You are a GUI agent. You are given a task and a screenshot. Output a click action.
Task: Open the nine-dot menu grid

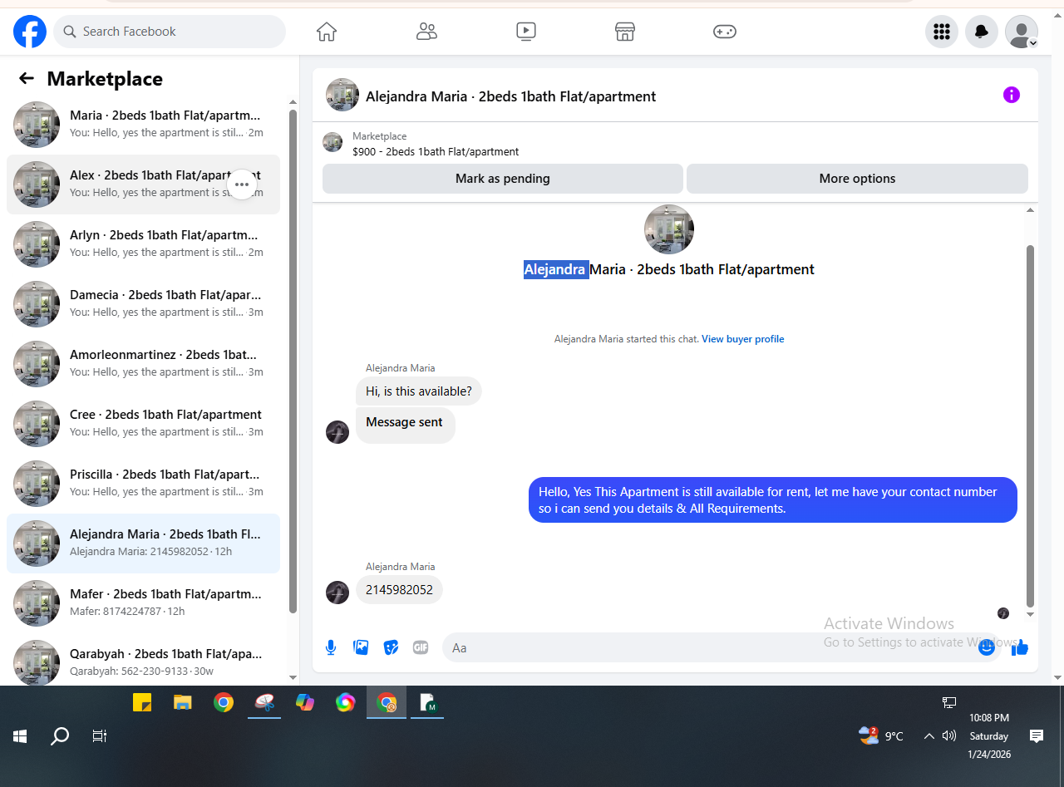click(x=942, y=32)
